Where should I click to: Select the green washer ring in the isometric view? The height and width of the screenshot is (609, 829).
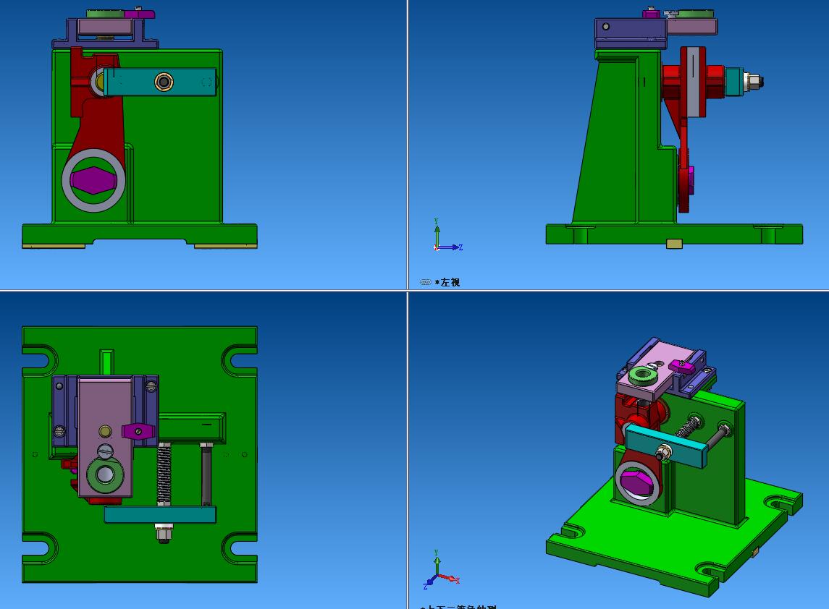[x=641, y=375]
